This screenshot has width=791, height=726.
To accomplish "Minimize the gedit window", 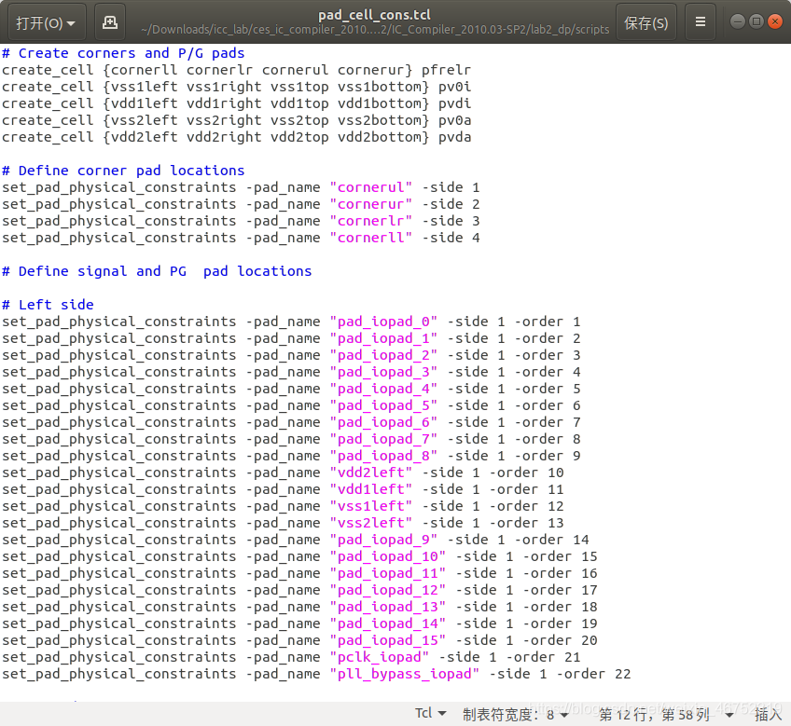I will pyautogui.click(x=738, y=21).
